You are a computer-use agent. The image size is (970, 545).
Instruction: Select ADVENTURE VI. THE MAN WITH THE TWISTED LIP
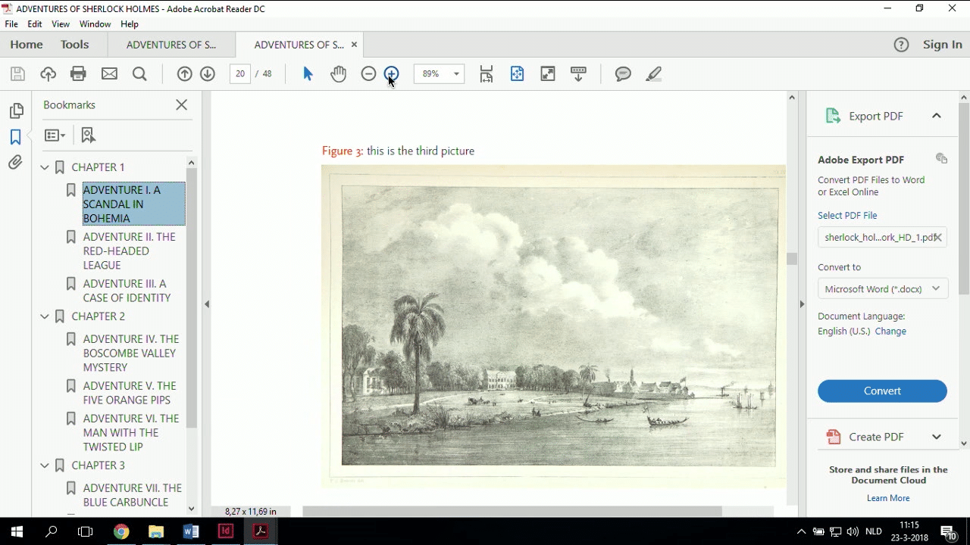click(131, 432)
